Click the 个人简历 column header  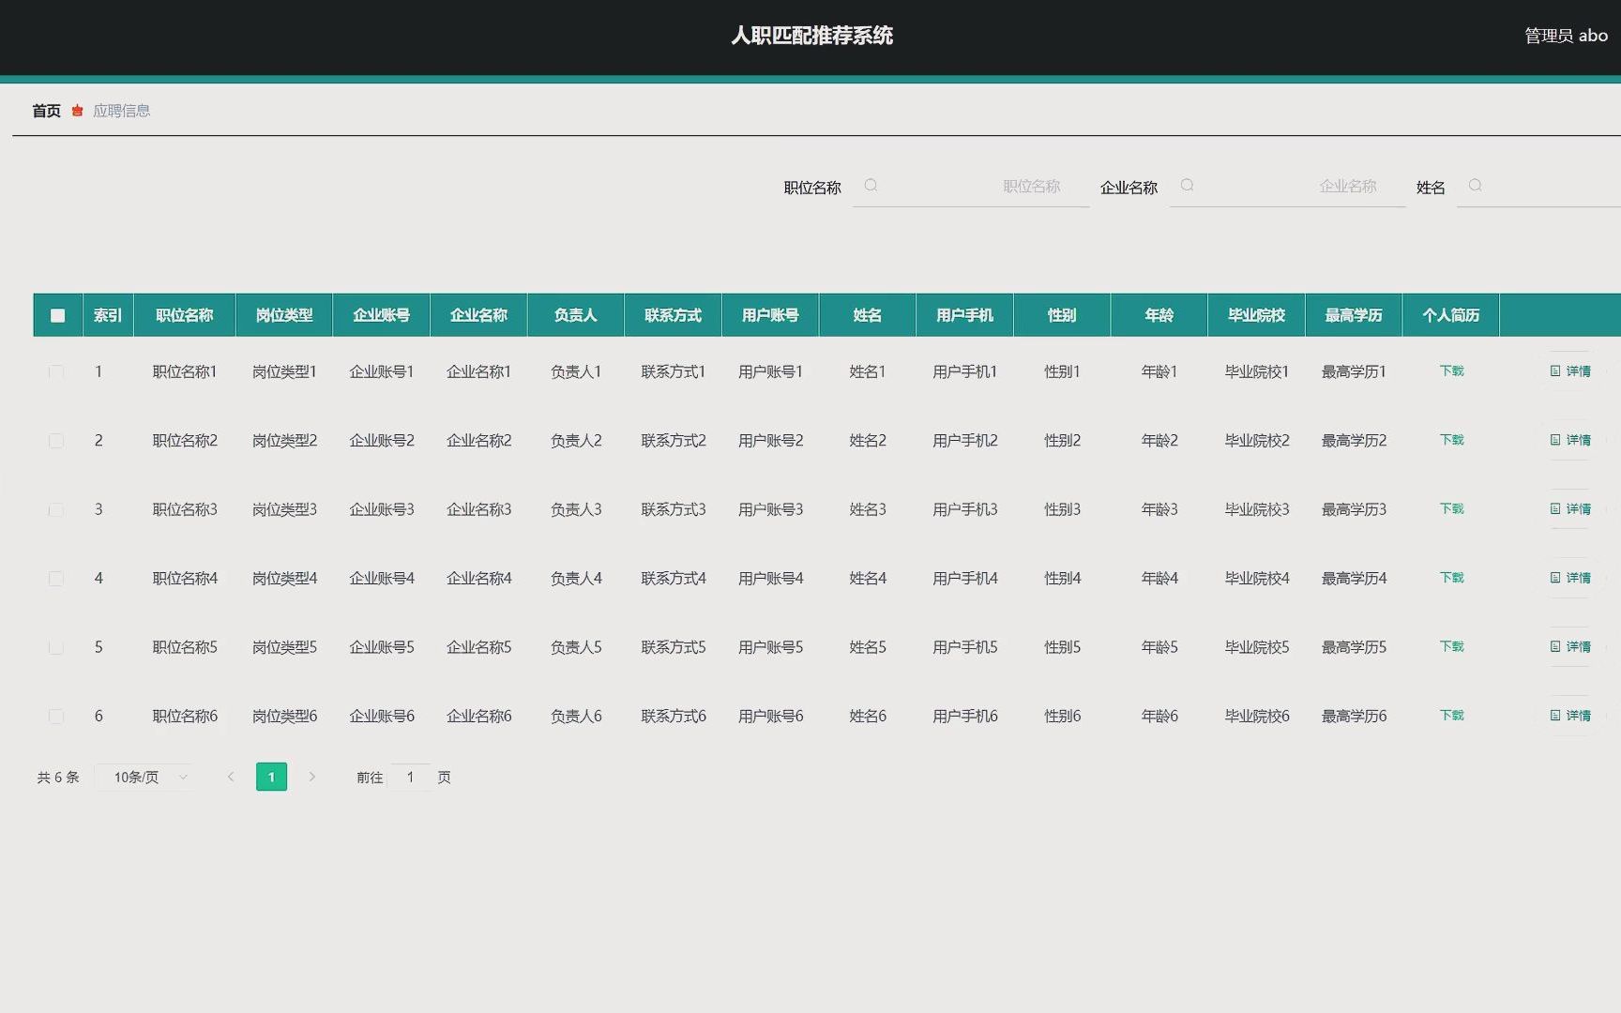pos(1451,315)
